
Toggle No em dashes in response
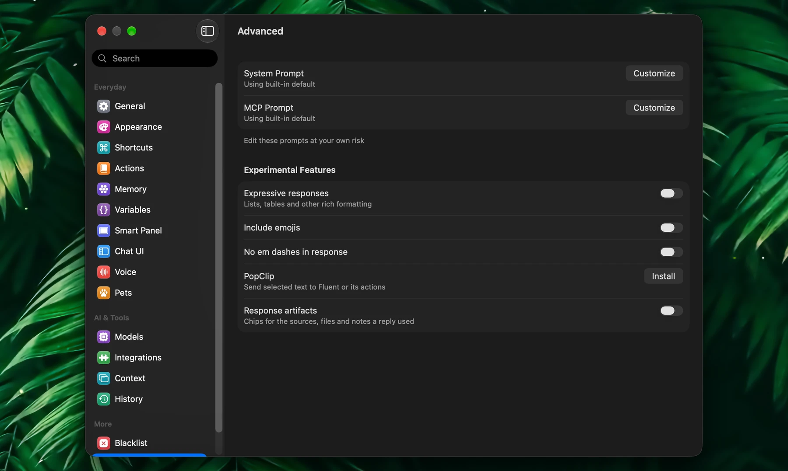[671, 252]
